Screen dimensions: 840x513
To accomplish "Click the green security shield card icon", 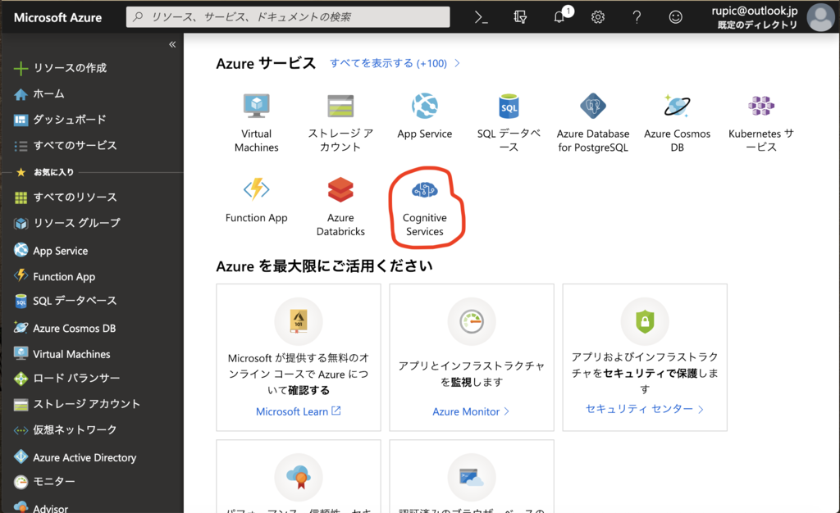I will click(645, 321).
